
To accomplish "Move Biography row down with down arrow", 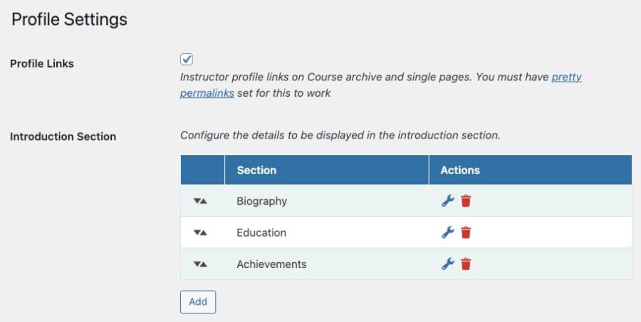I will [x=197, y=201].
